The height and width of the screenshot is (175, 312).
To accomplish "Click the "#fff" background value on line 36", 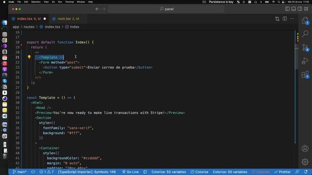I will pyautogui.click(x=74, y=133).
